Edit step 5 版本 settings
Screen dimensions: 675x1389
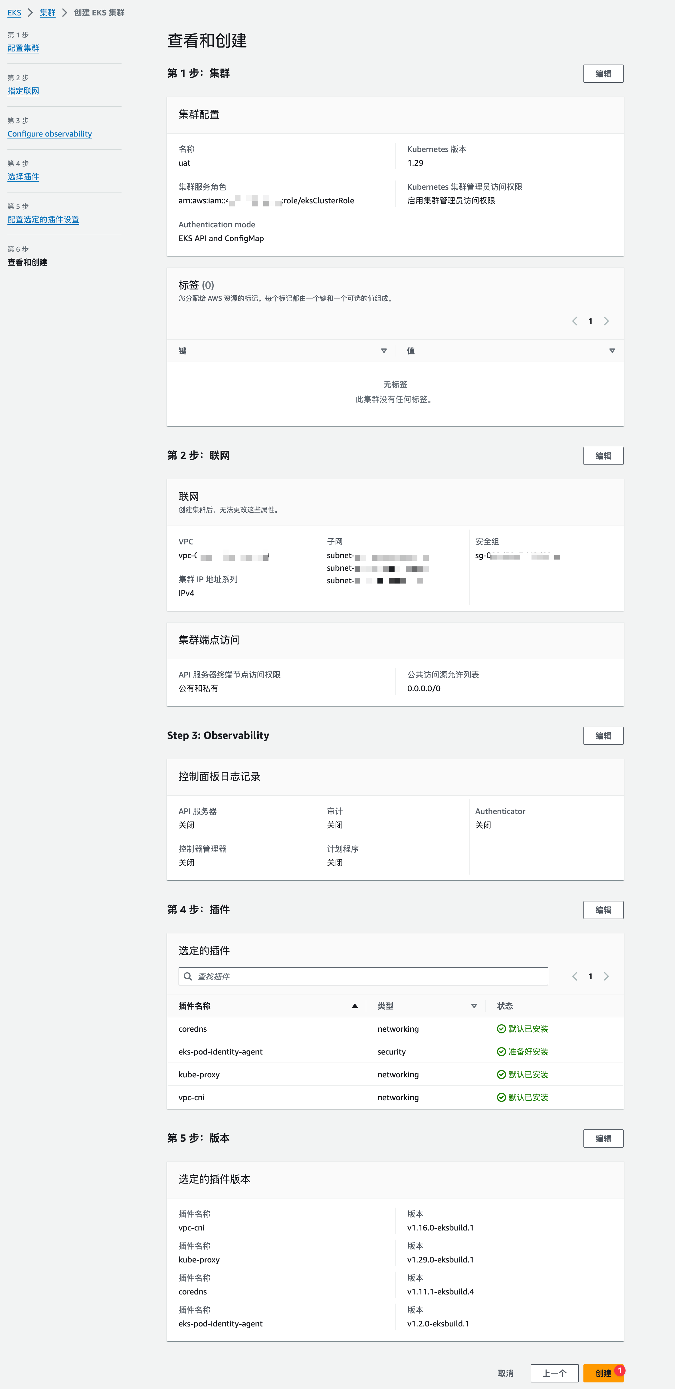coord(603,1138)
